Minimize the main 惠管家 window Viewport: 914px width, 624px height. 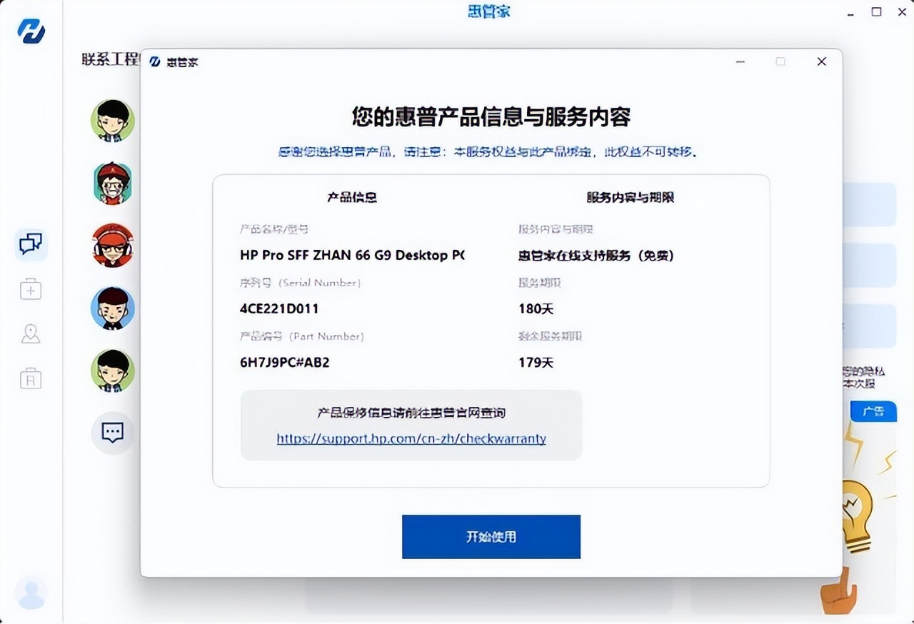851,13
